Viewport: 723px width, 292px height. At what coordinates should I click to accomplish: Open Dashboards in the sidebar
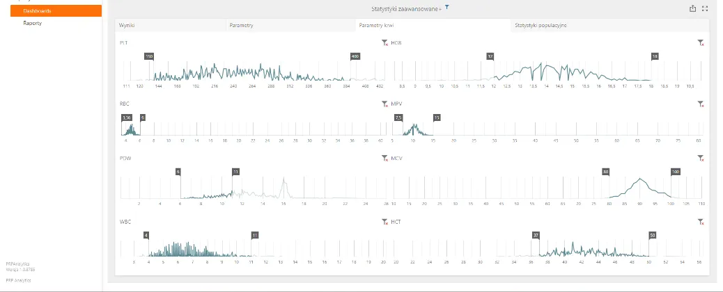pos(56,10)
